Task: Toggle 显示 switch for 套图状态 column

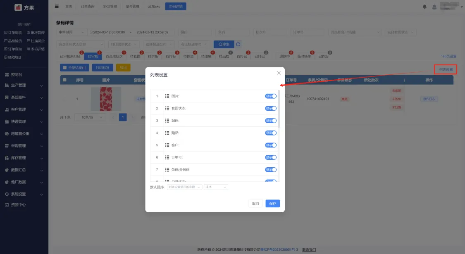Action: [271, 108]
